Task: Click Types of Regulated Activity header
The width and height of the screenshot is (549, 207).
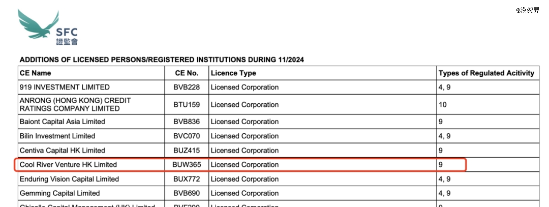Action: [486, 73]
